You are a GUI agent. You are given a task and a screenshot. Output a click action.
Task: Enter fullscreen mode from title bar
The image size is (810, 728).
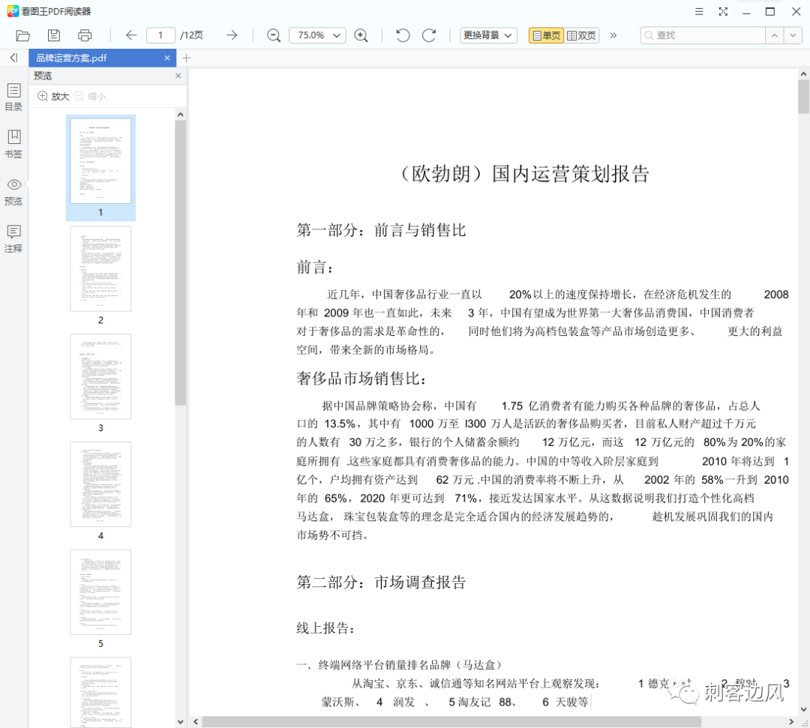tap(723, 11)
